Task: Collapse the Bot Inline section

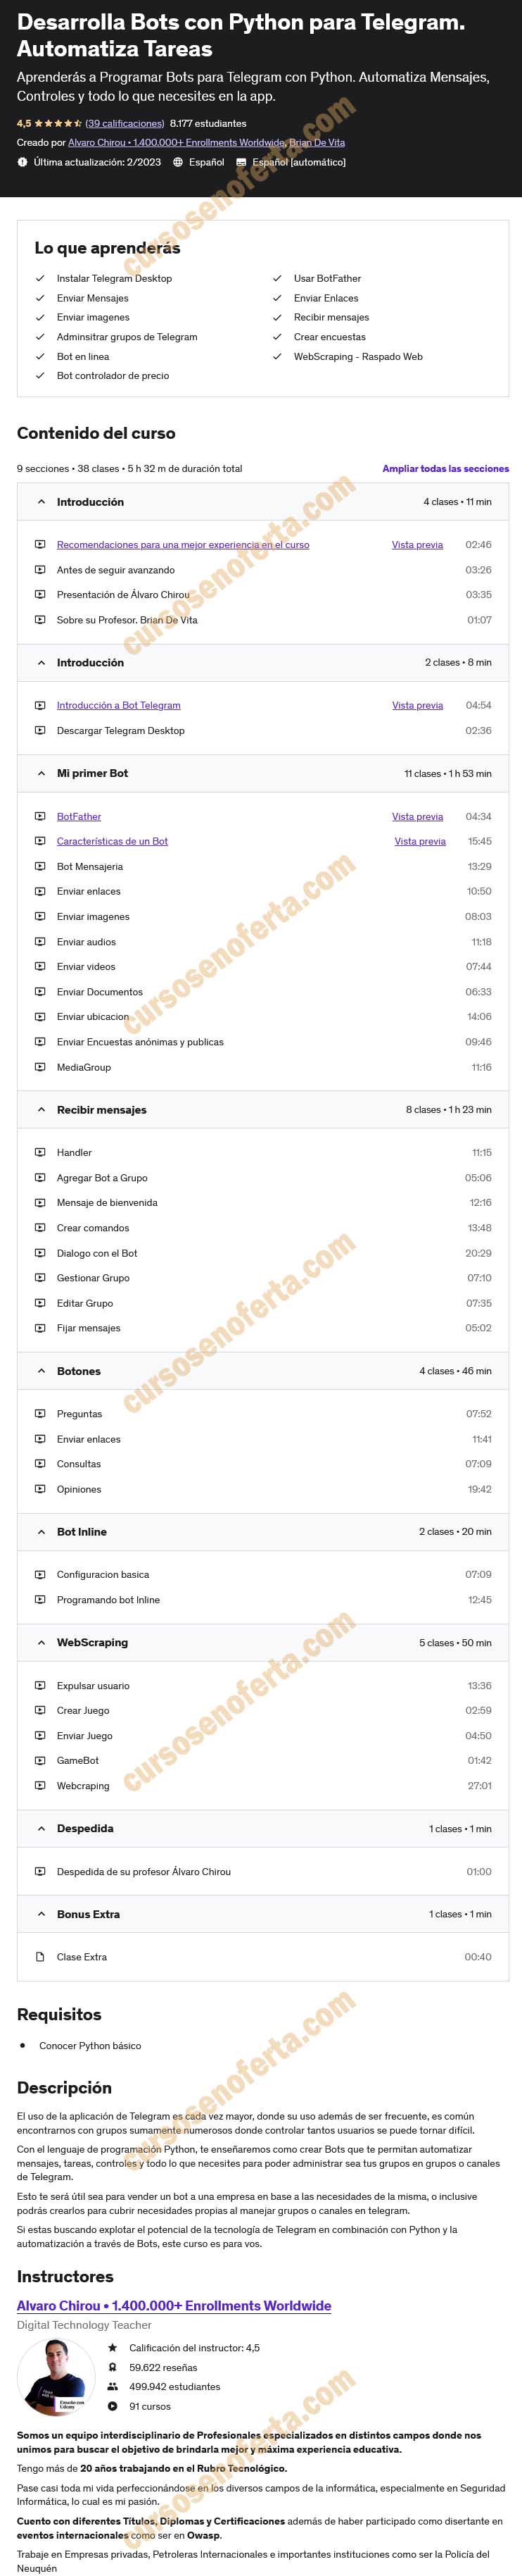Action: (41, 1531)
